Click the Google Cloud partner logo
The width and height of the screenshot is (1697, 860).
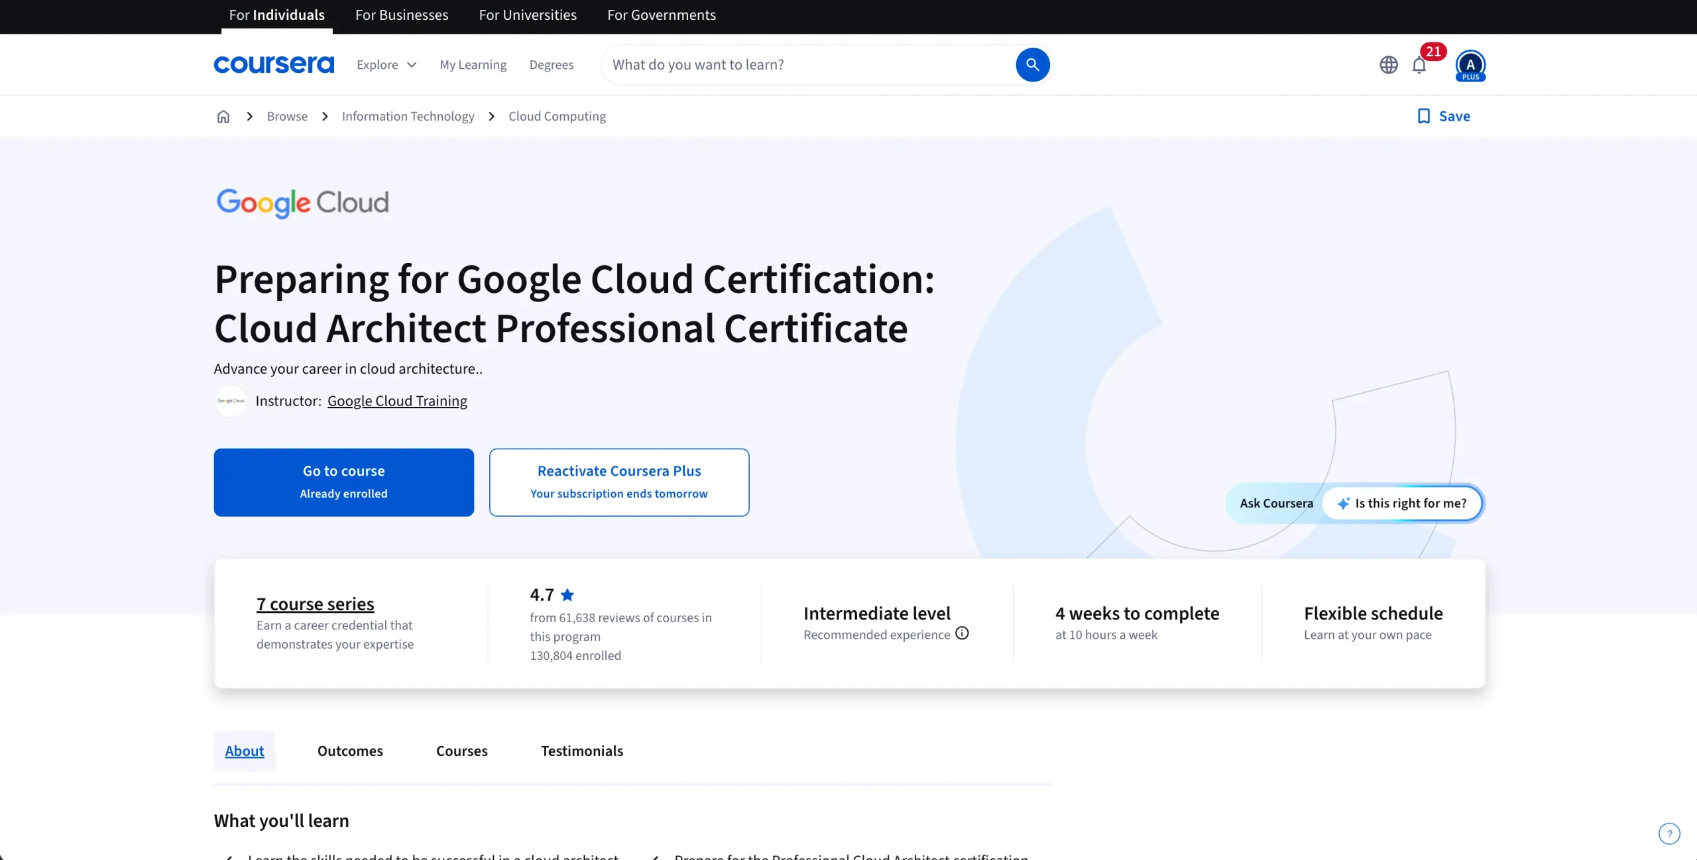point(302,203)
